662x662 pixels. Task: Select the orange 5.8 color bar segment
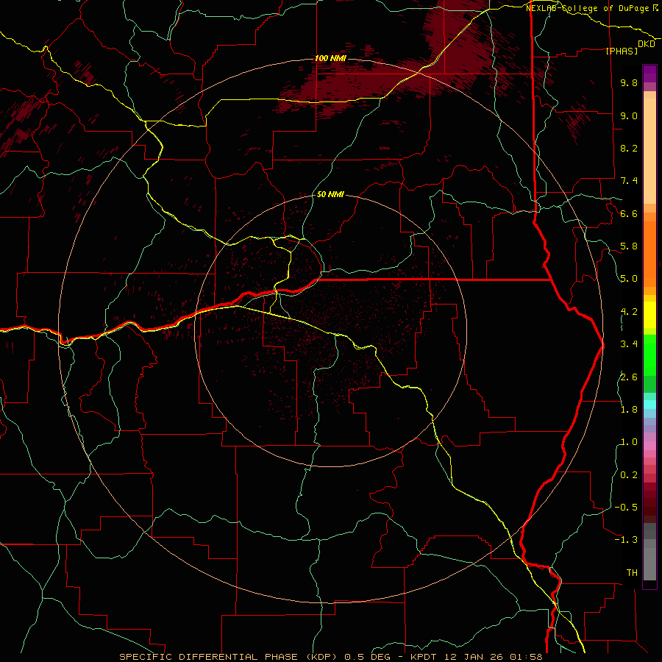pos(649,253)
